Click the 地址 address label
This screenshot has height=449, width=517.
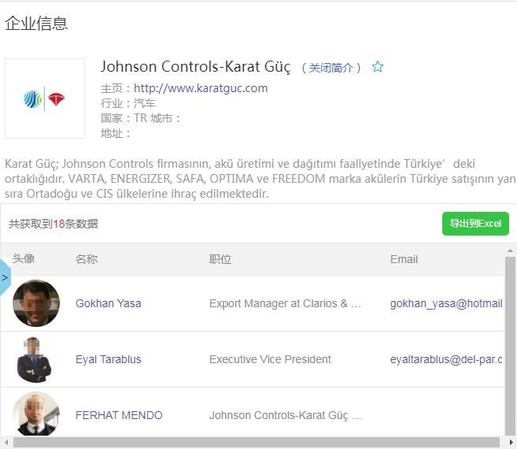[x=116, y=133]
